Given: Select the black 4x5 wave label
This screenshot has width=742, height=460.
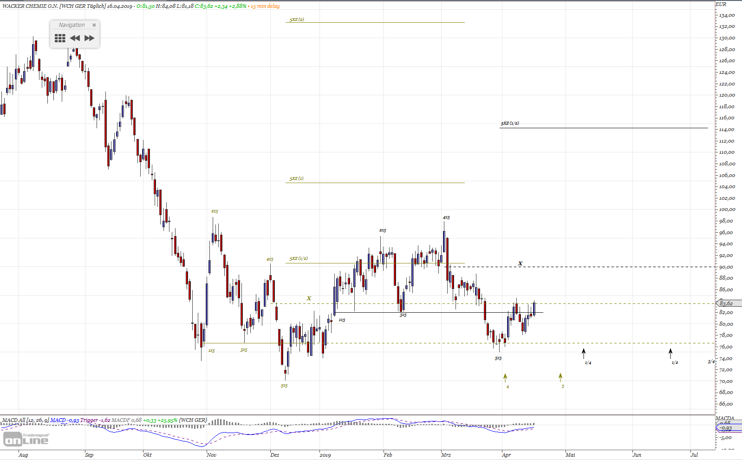Looking at the screenshot, I should pos(446,217).
